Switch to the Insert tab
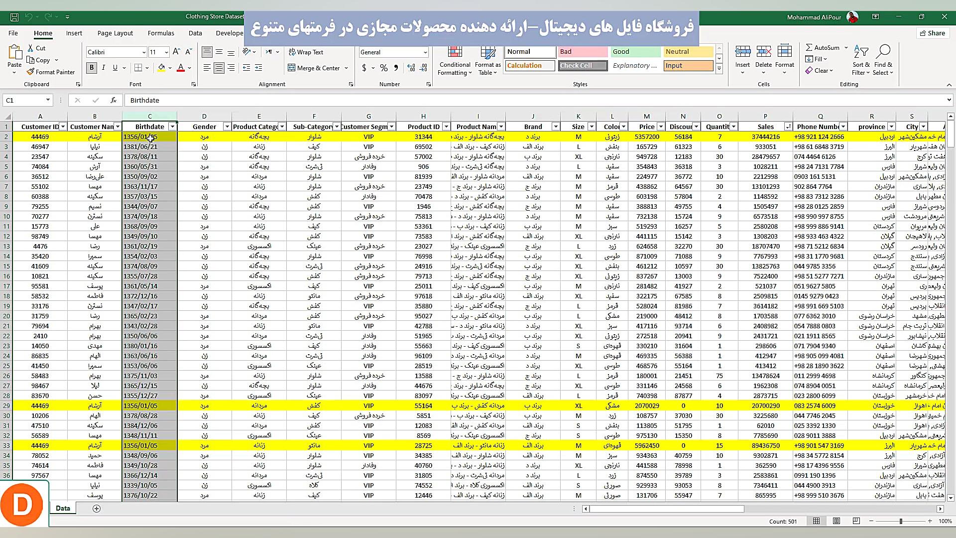This screenshot has width=956, height=538. click(74, 33)
